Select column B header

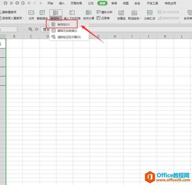[14, 36]
